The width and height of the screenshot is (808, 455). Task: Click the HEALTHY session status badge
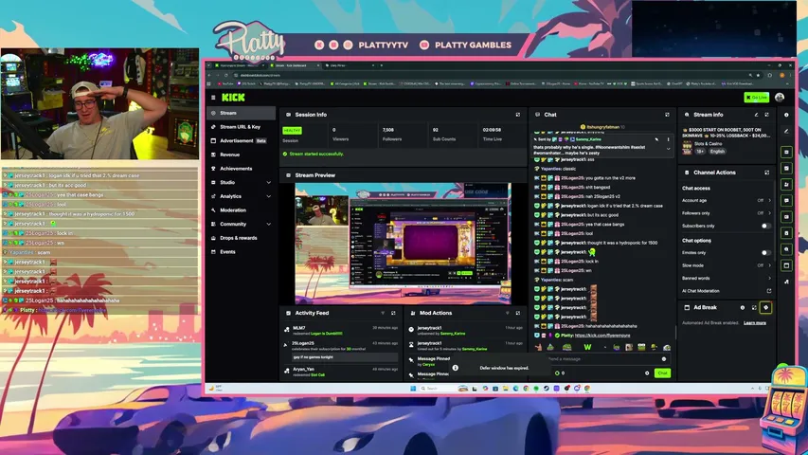292,131
